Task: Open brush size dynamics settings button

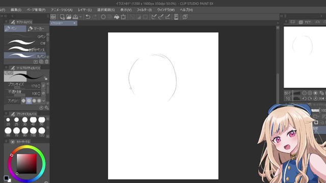Action: (43, 86)
